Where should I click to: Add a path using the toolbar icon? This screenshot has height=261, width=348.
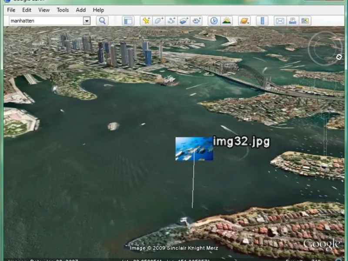(171, 21)
